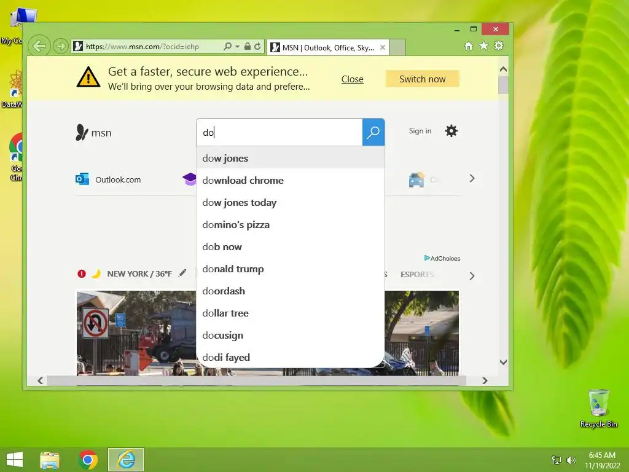The width and height of the screenshot is (629, 472).
Task: Click the Sign in link
Action: [420, 131]
